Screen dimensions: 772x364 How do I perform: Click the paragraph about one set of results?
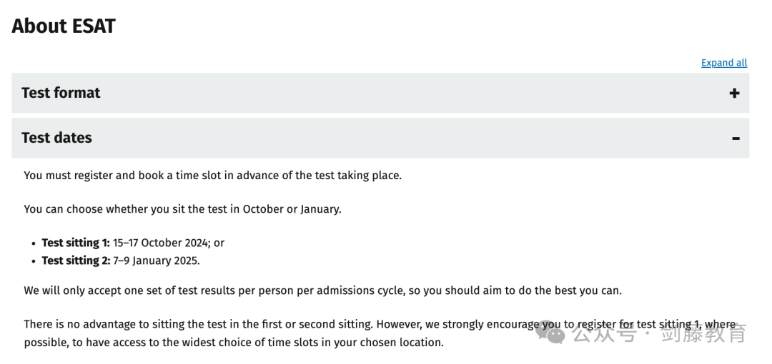click(x=323, y=290)
